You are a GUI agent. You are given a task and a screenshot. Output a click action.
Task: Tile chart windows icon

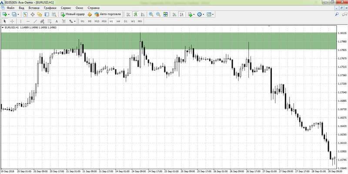(x=165, y=14)
